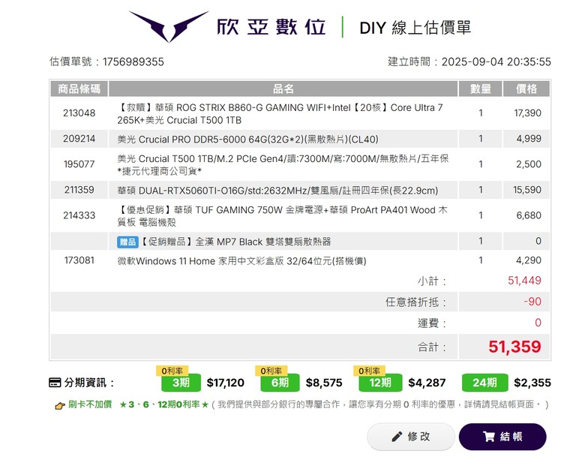Select the 3期 installment badge

point(181,383)
